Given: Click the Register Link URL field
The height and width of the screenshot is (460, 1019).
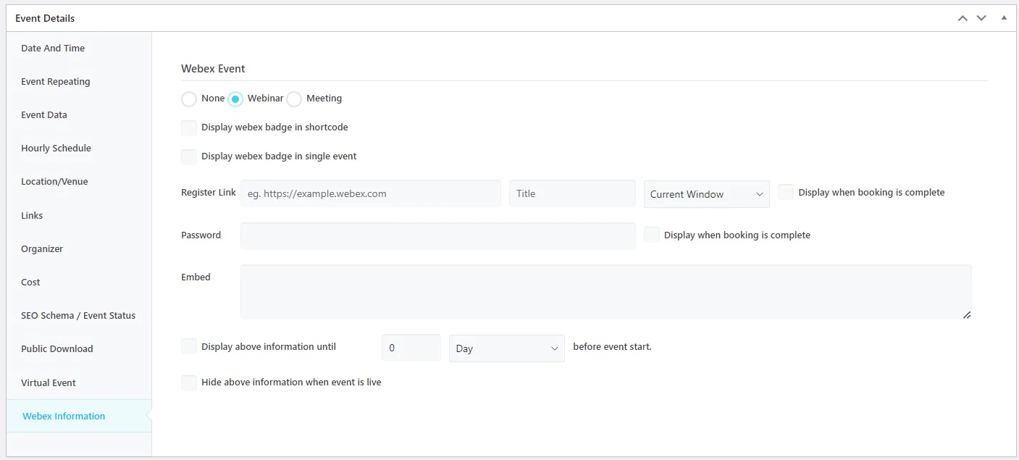Looking at the screenshot, I should tap(370, 194).
